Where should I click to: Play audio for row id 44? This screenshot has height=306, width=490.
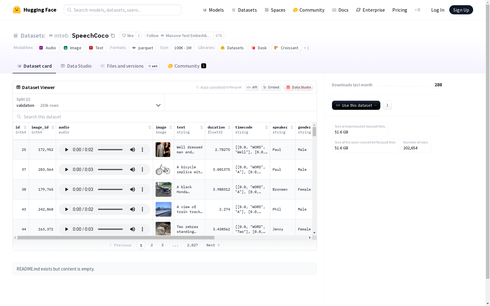pos(66,229)
